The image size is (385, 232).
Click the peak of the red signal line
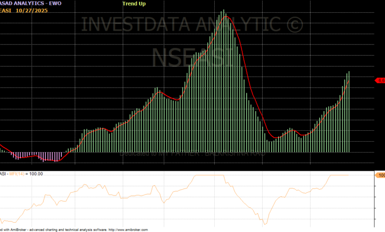[x=226, y=16]
